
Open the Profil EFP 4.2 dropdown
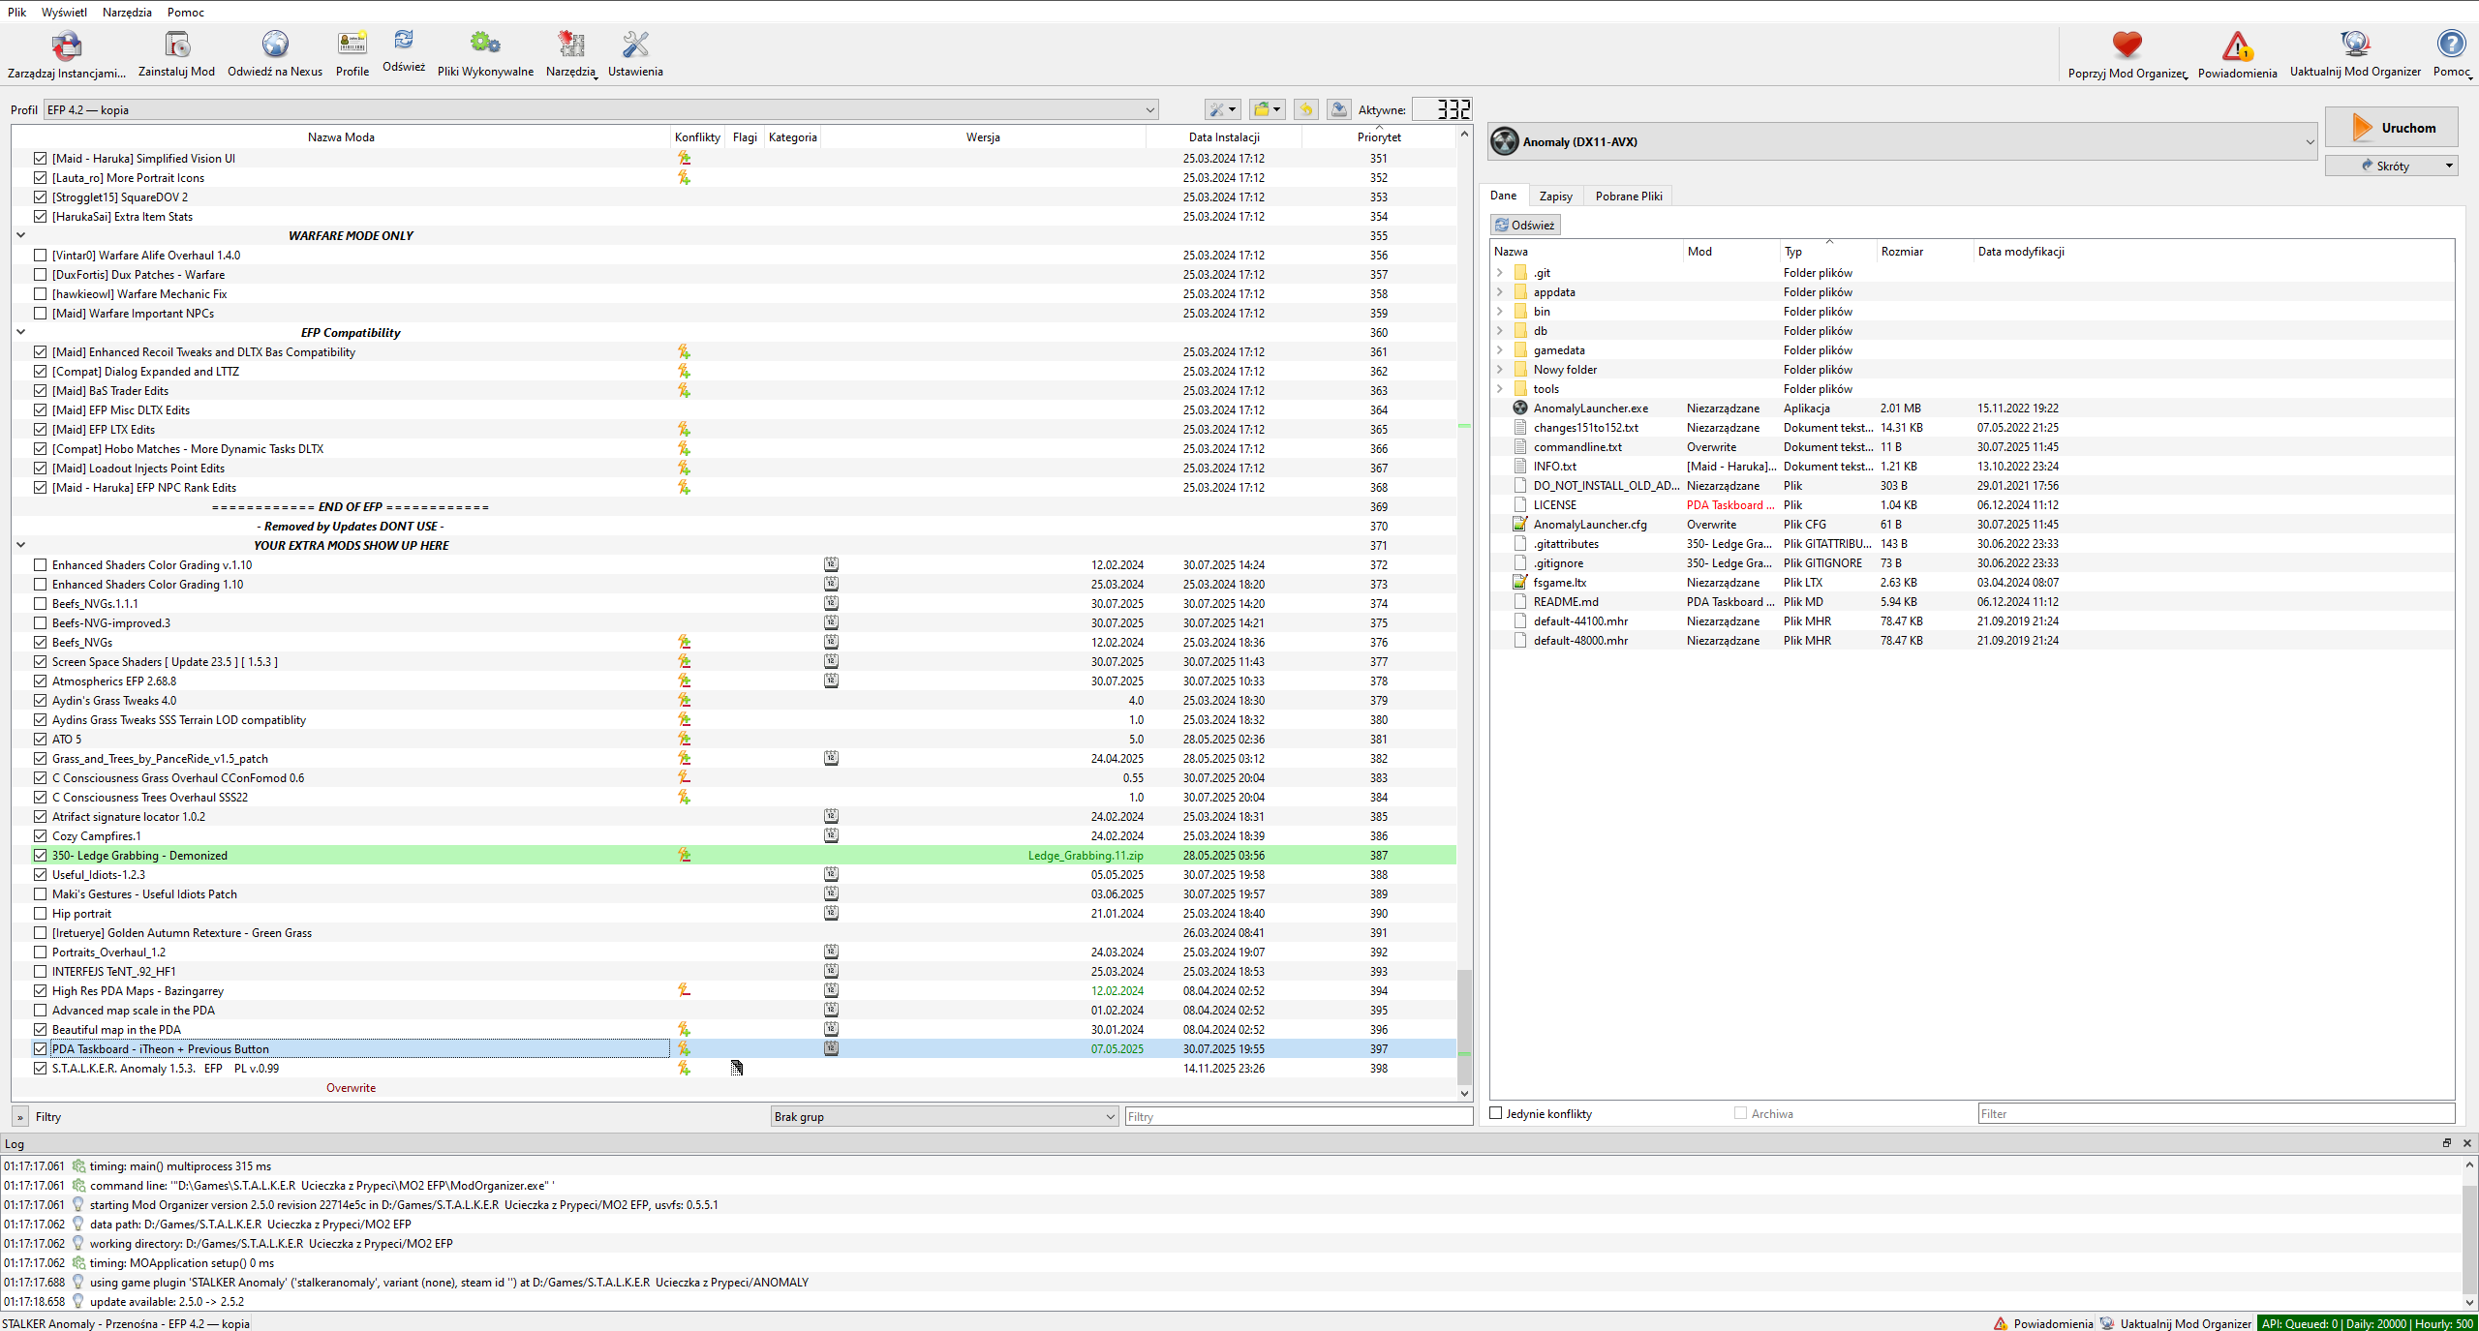600,109
